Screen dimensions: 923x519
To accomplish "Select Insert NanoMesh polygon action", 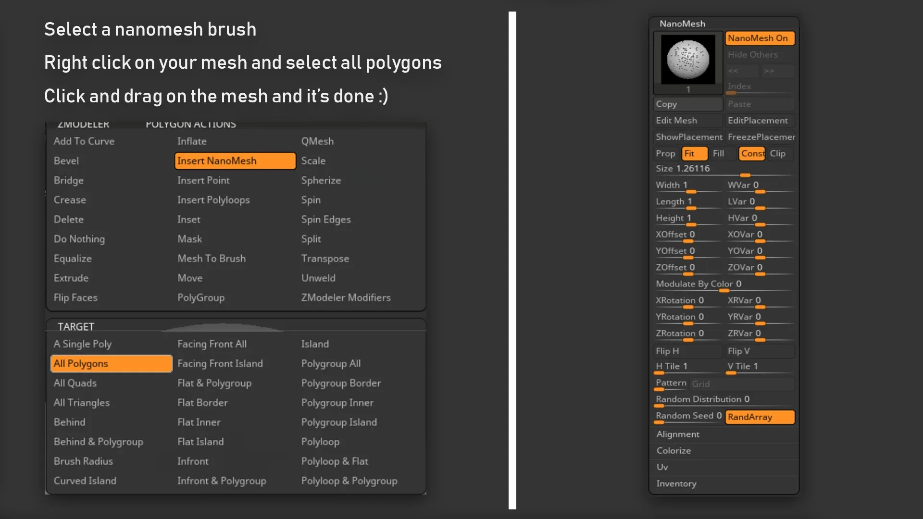I will (235, 161).
